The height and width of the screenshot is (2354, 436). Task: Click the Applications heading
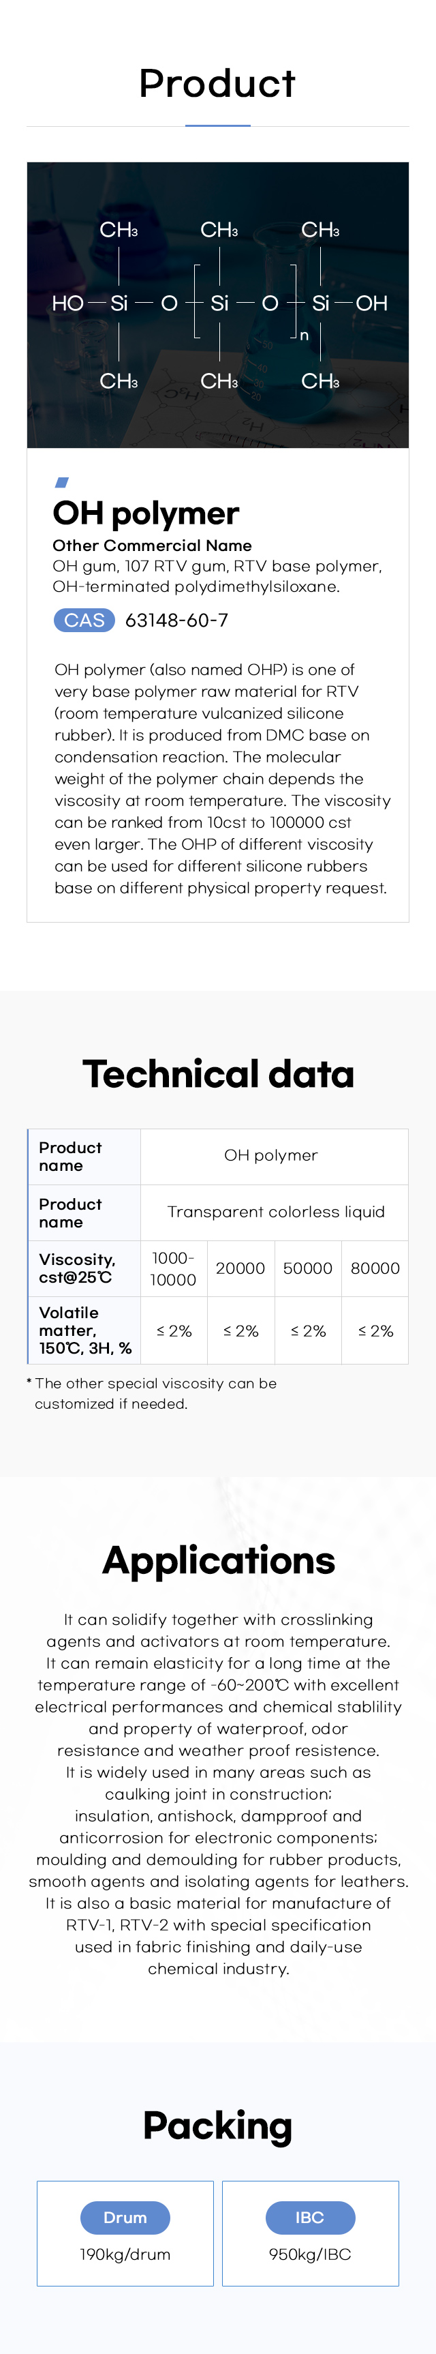tap(218, 1560)
